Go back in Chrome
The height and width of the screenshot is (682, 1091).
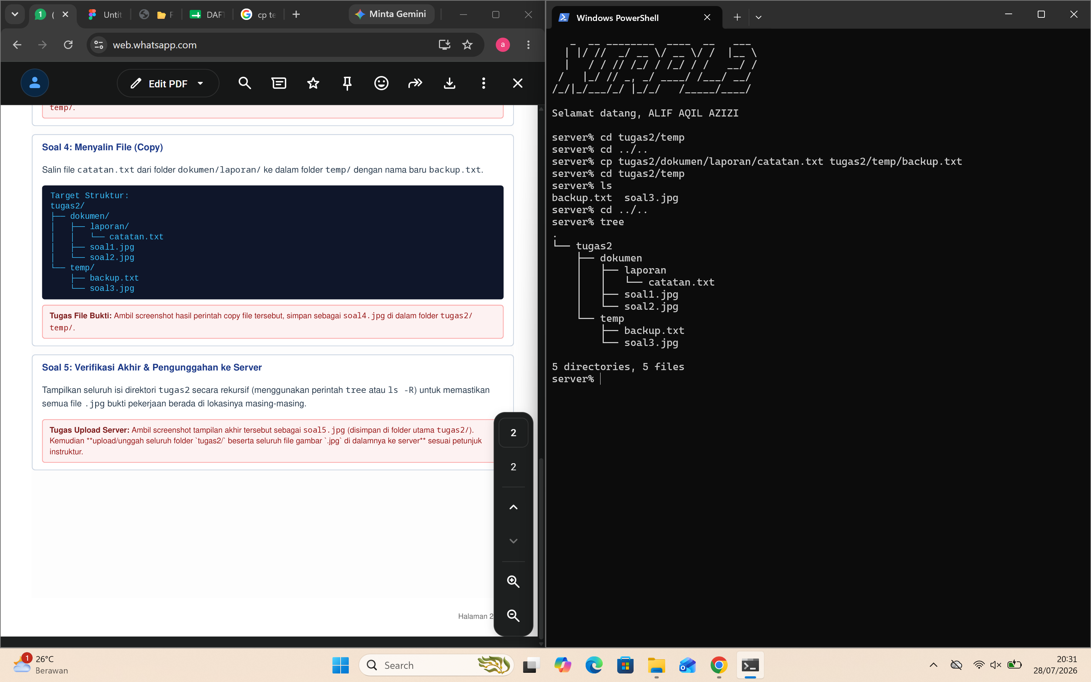tap(17, 45)
